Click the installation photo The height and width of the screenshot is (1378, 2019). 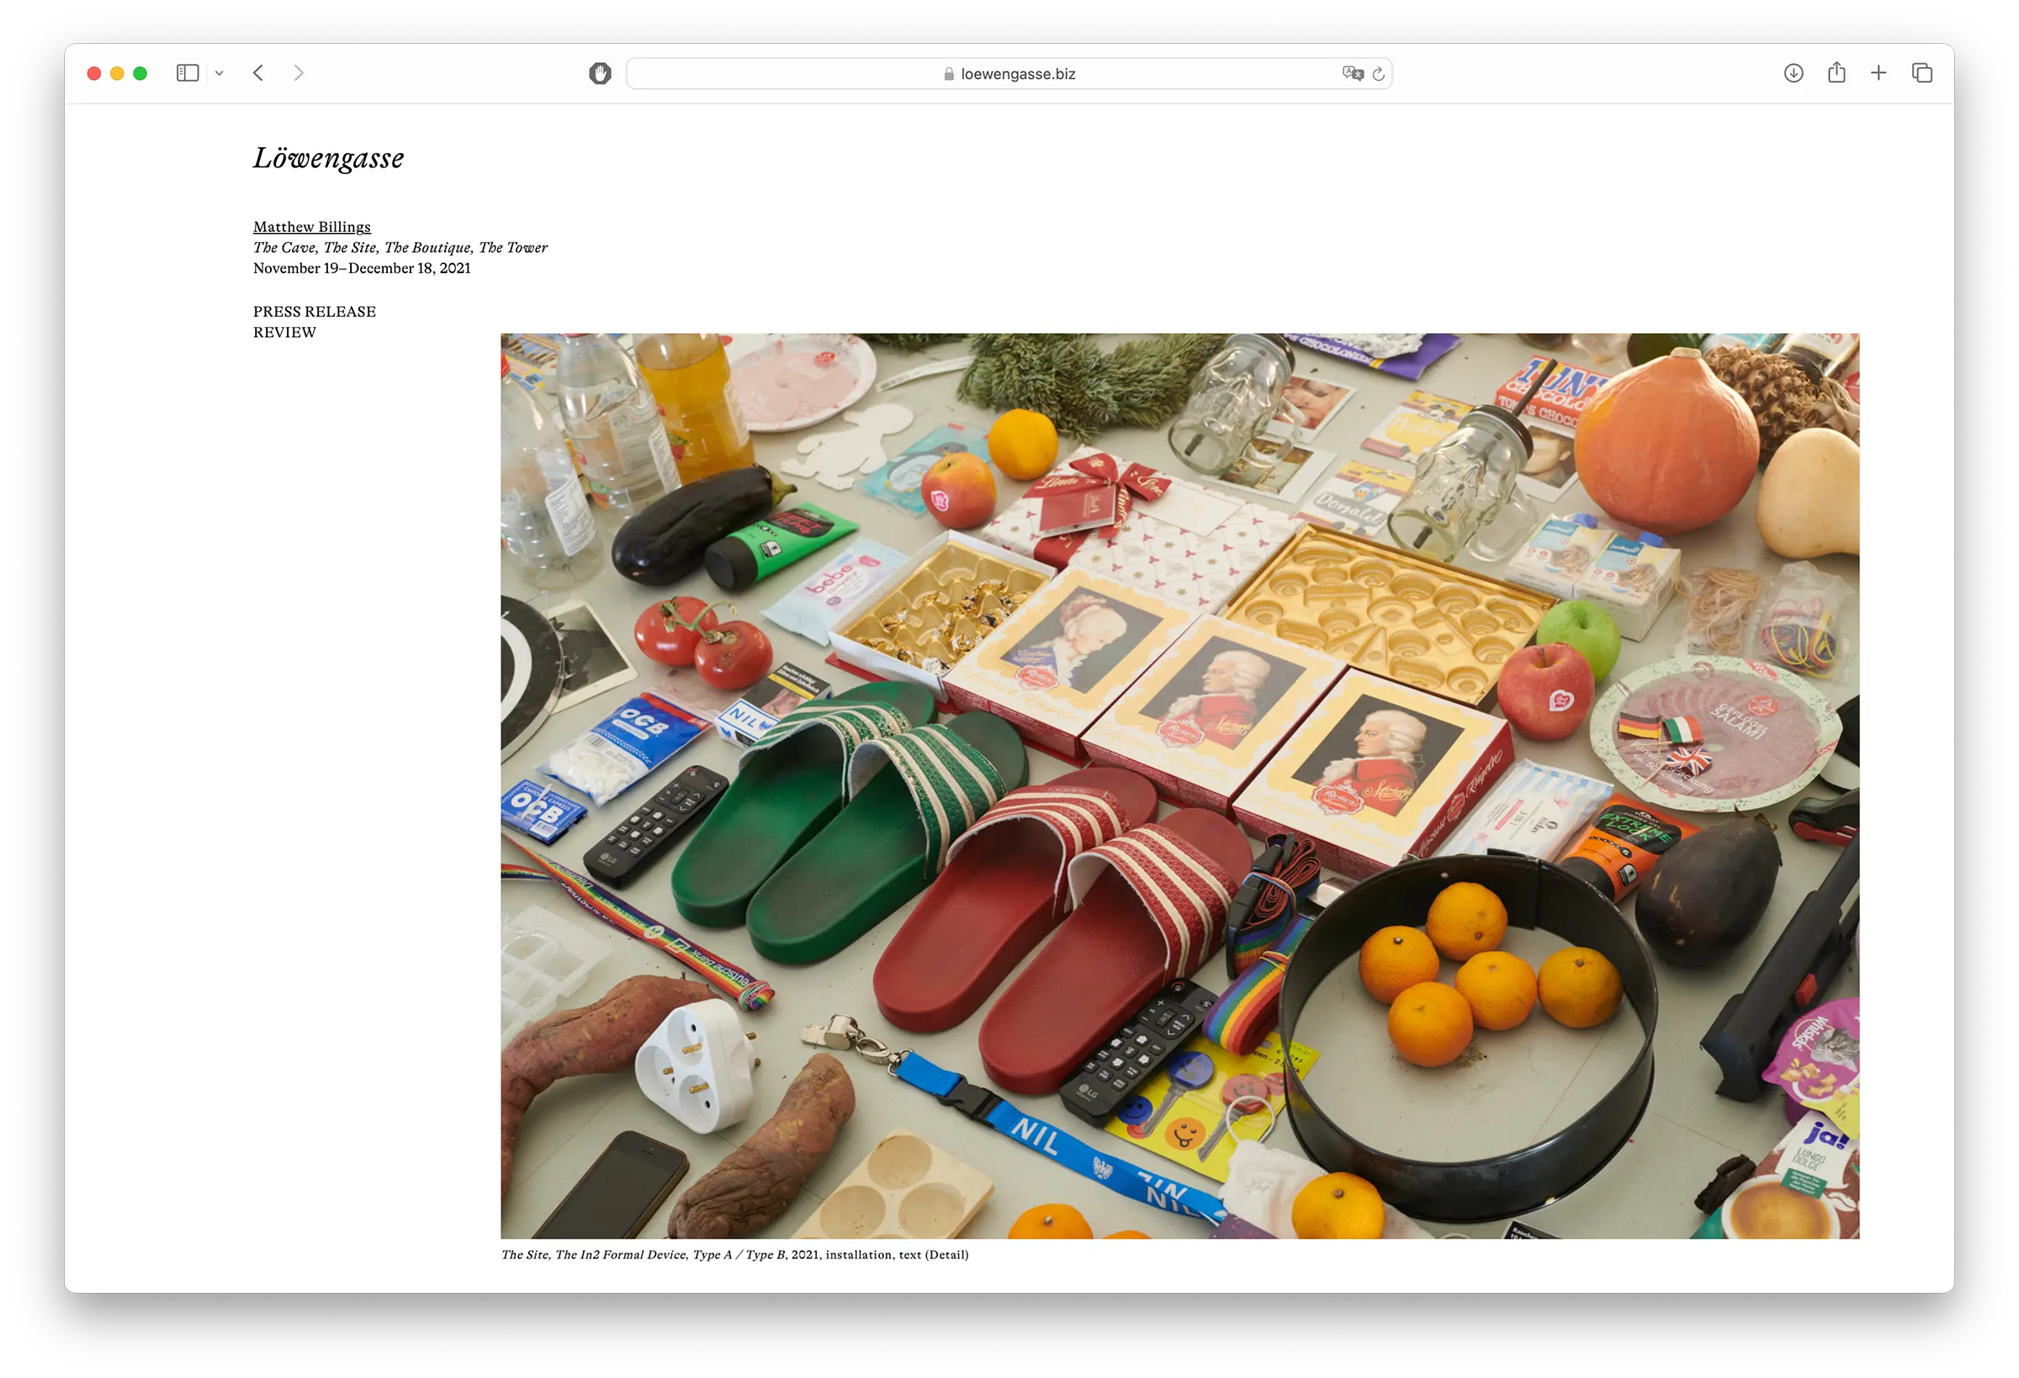point(1179,786)
